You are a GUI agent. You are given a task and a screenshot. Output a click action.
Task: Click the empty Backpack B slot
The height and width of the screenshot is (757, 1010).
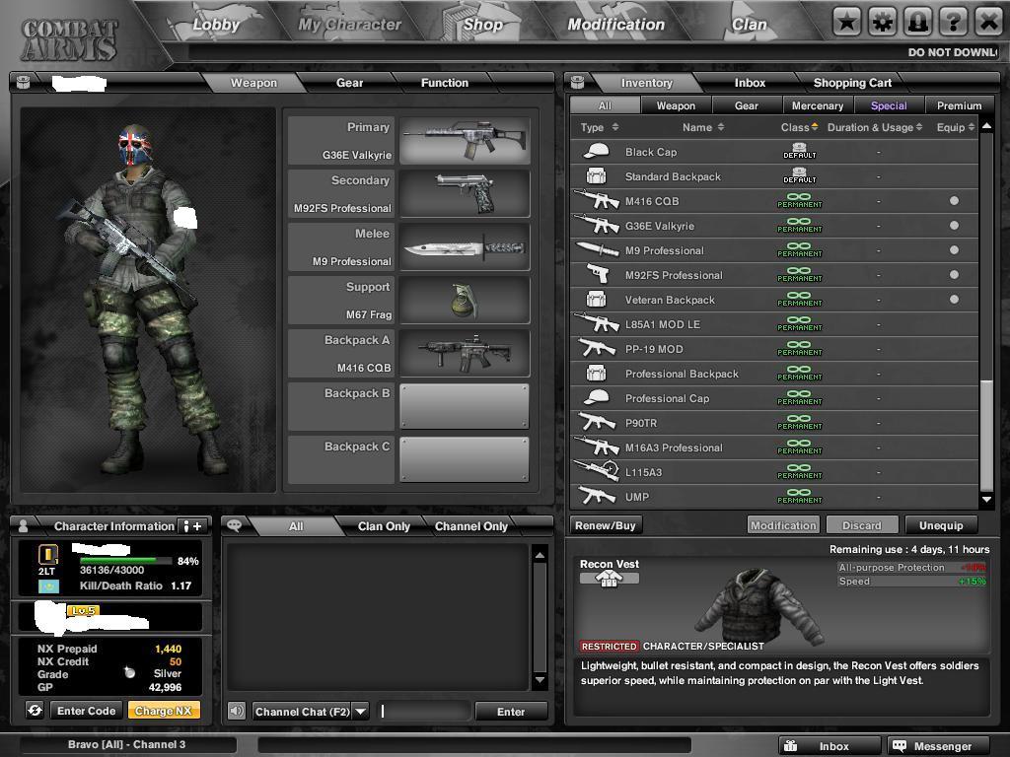click(x=465, y=406)
